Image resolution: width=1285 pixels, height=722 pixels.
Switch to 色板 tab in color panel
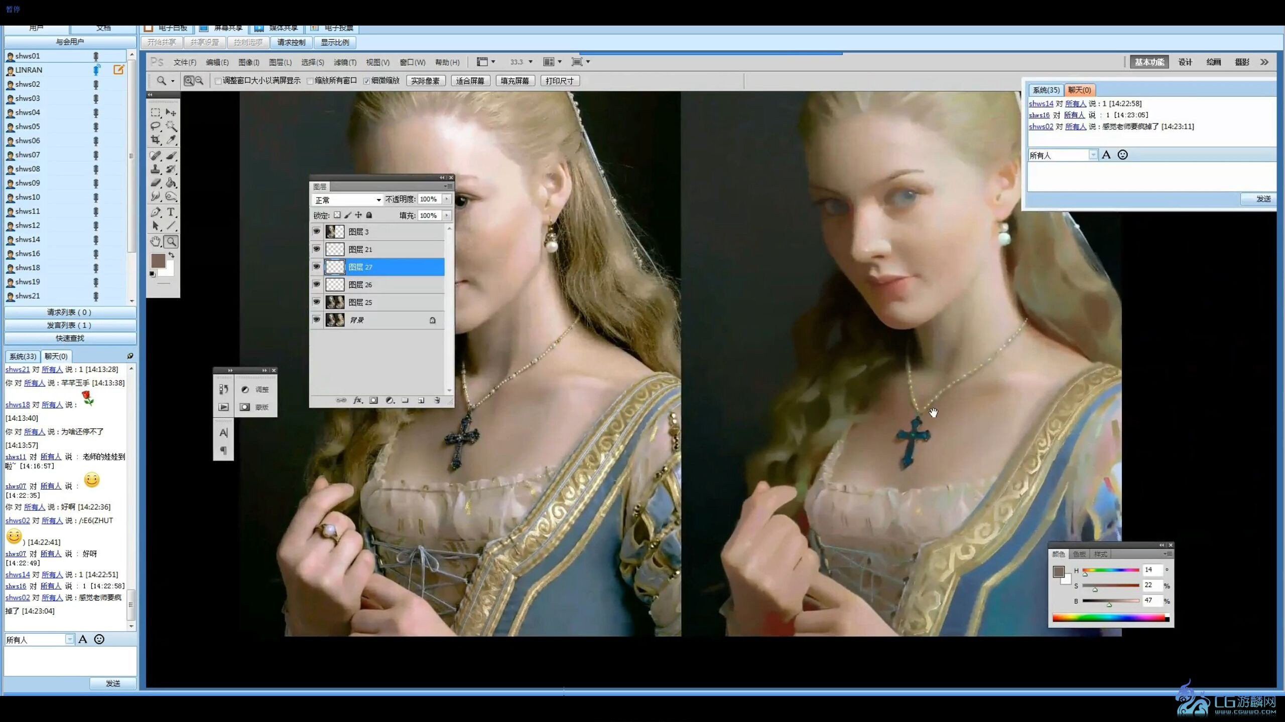tap(1079, 554)
